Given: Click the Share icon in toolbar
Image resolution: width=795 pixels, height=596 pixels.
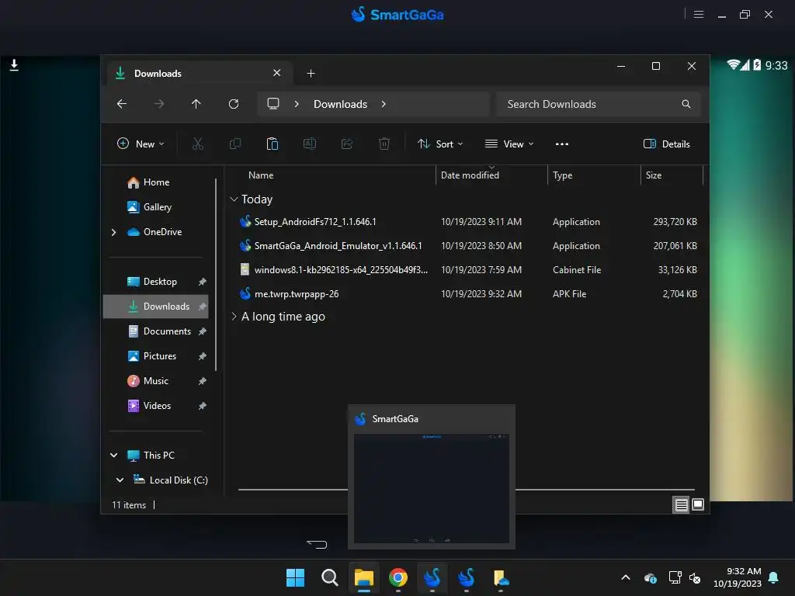Looking at the screenshot, I should pos(347,144).
